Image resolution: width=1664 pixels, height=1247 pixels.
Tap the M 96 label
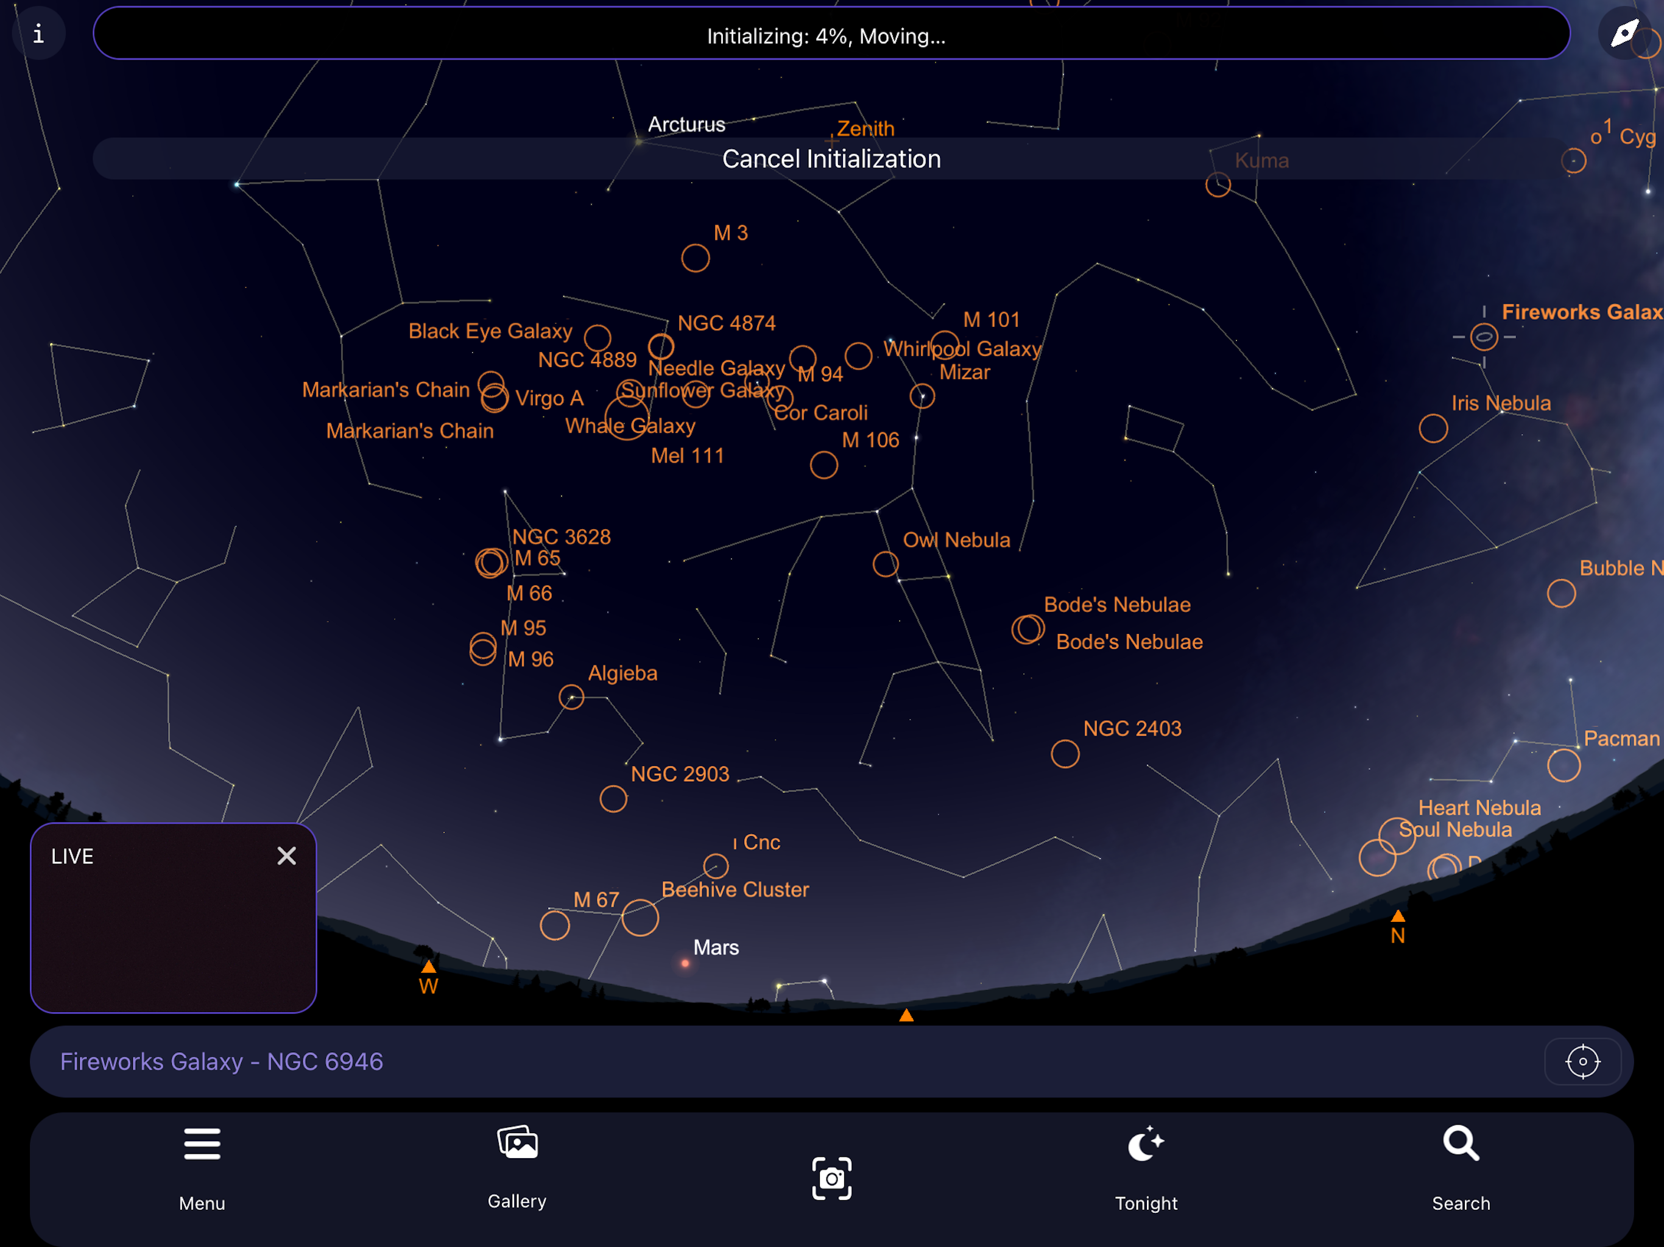coord(531,659)
